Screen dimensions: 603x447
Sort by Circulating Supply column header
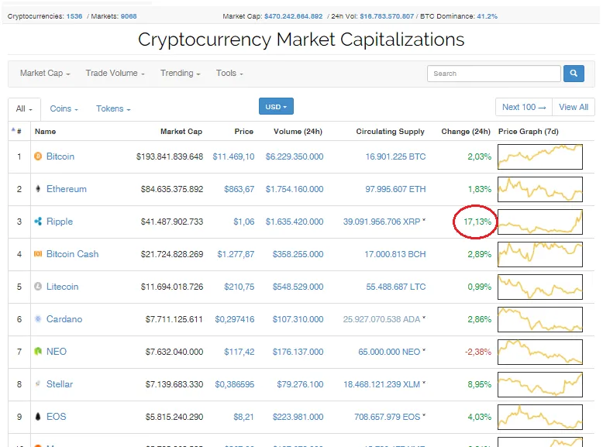pyautogui.click(x=390, y=132)
